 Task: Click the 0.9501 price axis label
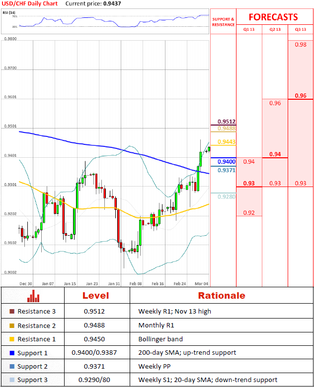point(10,126)
